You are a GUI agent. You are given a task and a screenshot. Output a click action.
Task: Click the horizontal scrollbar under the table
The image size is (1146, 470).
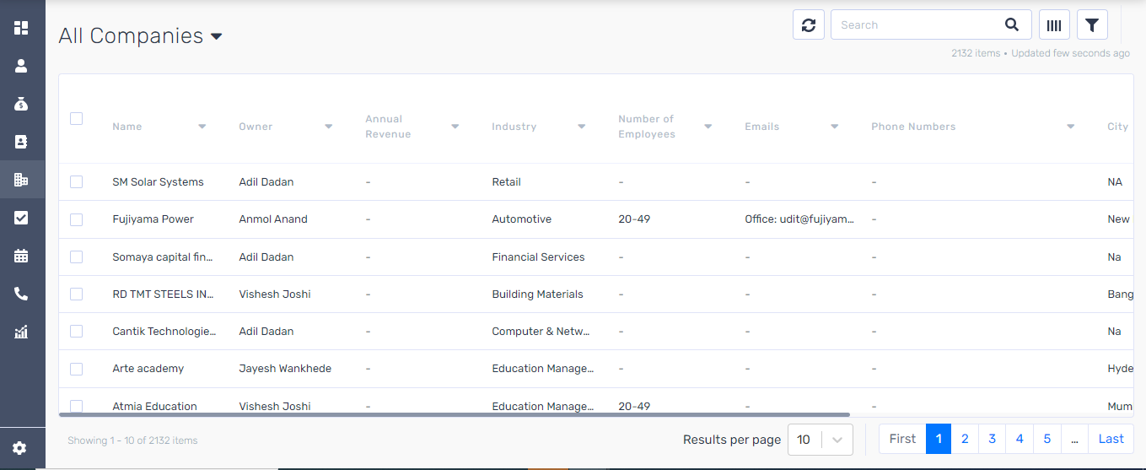[x=455, y=414]
